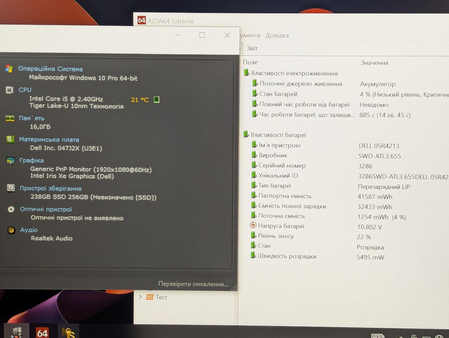This screenshot has height=338, width=449.
Task: Click the Перевірити оновлення... link
Action: (x=193, y=284)
